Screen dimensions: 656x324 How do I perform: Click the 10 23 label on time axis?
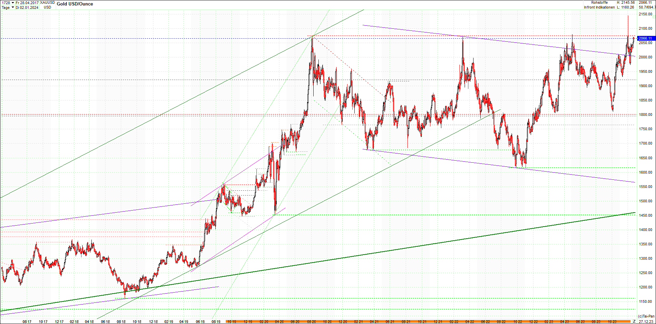[x=612, y=322]
